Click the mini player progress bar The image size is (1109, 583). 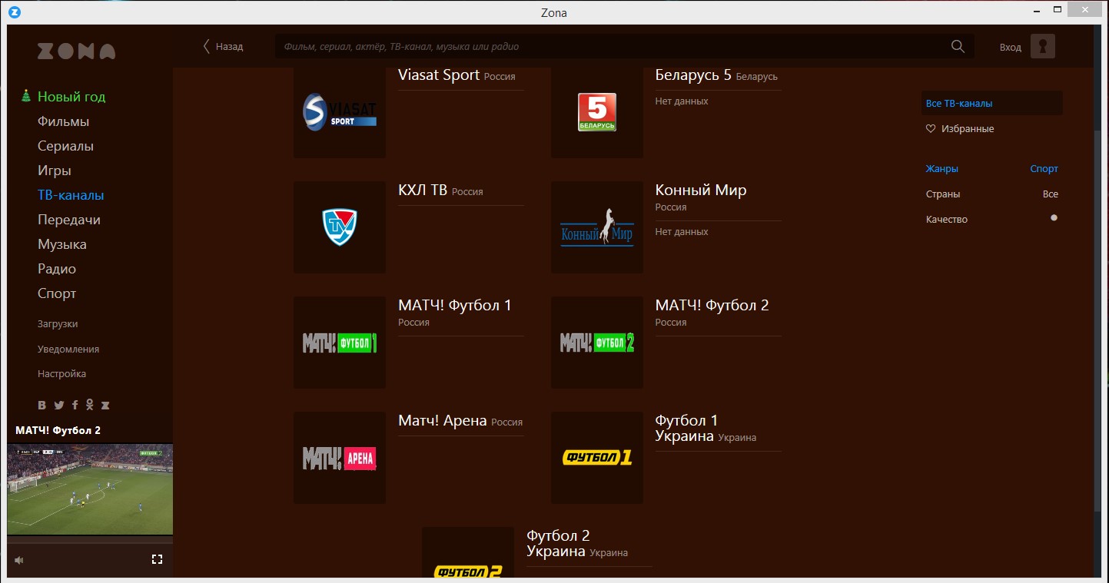[90, 539]
